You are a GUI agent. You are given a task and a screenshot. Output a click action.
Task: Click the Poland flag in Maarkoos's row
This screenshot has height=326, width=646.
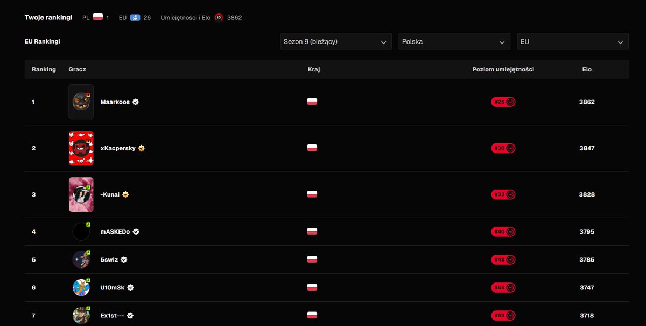pyautogui.click(x=312, y=102)
